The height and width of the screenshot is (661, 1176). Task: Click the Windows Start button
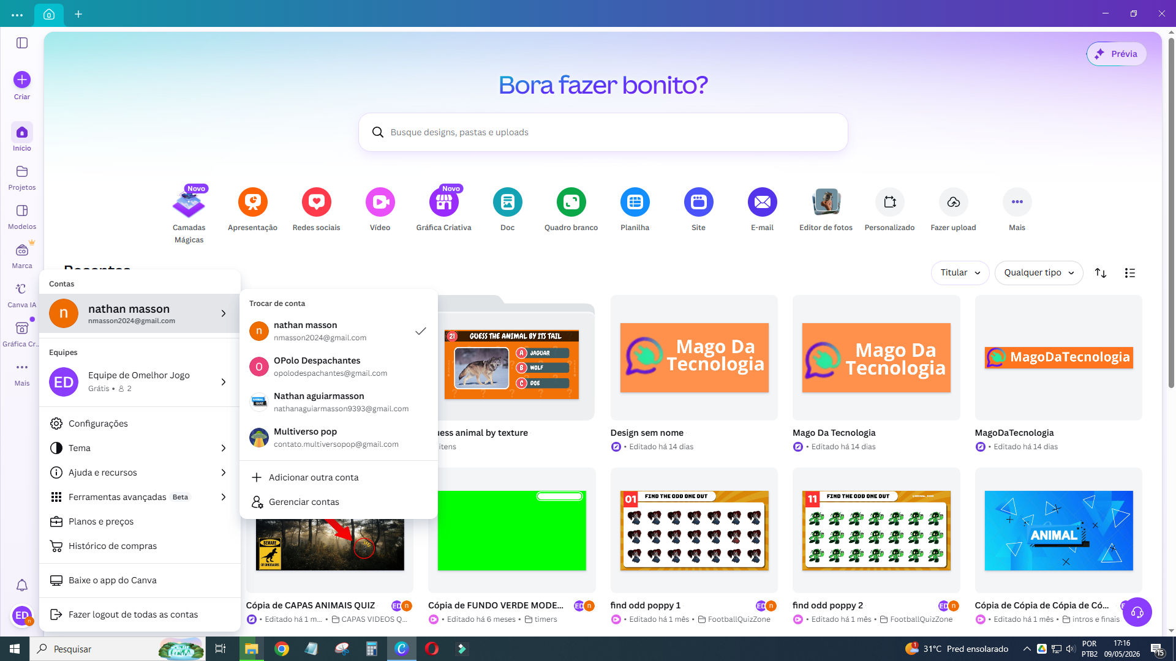pos(15,649)
